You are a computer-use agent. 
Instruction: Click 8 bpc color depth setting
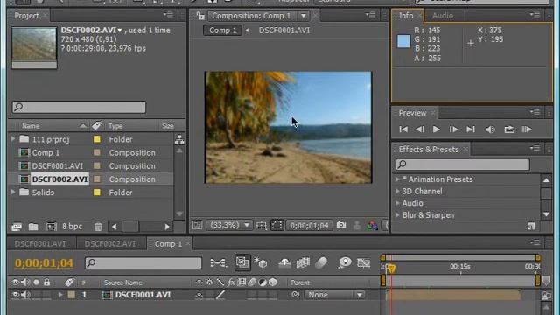tap(72, 227)
